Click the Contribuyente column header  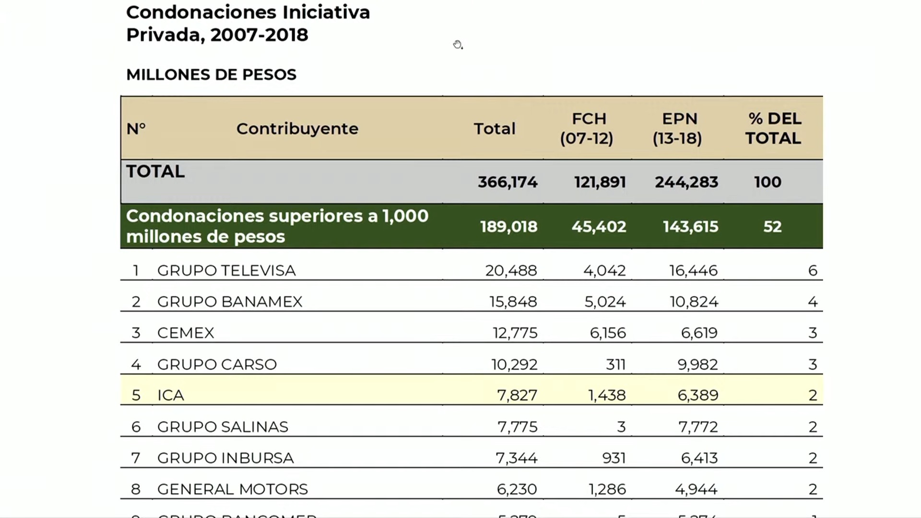[297, 129]
